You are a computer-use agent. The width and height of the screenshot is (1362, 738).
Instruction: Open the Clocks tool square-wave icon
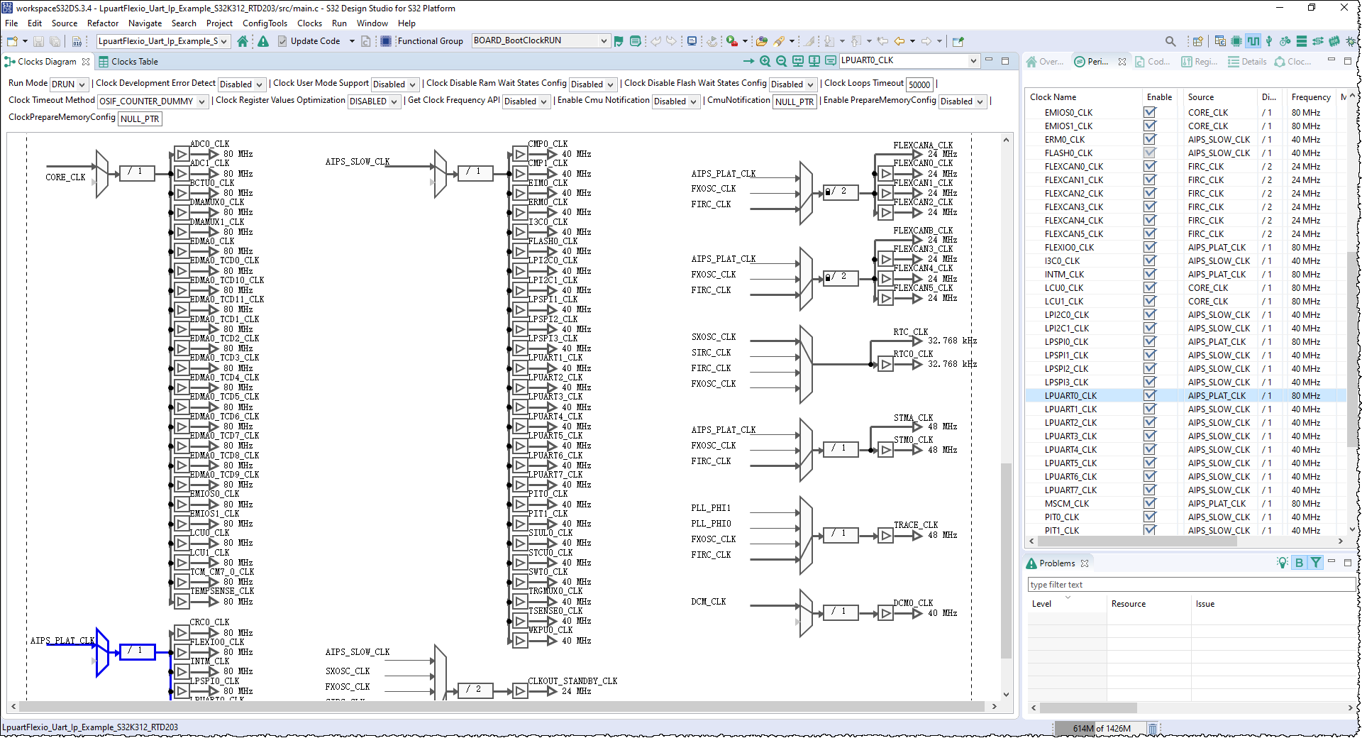click(x=1253, y=41)
